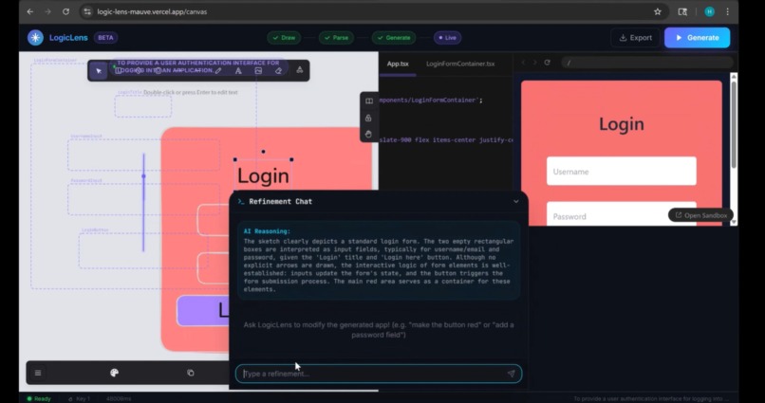Collapse the Refinement Chat panel
The height and width of the screenshot is (403, 765).
(515, 201)
